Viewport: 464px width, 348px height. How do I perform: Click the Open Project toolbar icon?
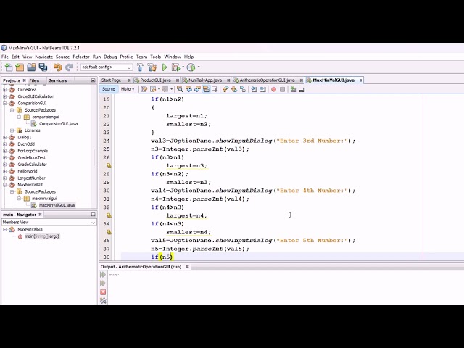[31, 67]
